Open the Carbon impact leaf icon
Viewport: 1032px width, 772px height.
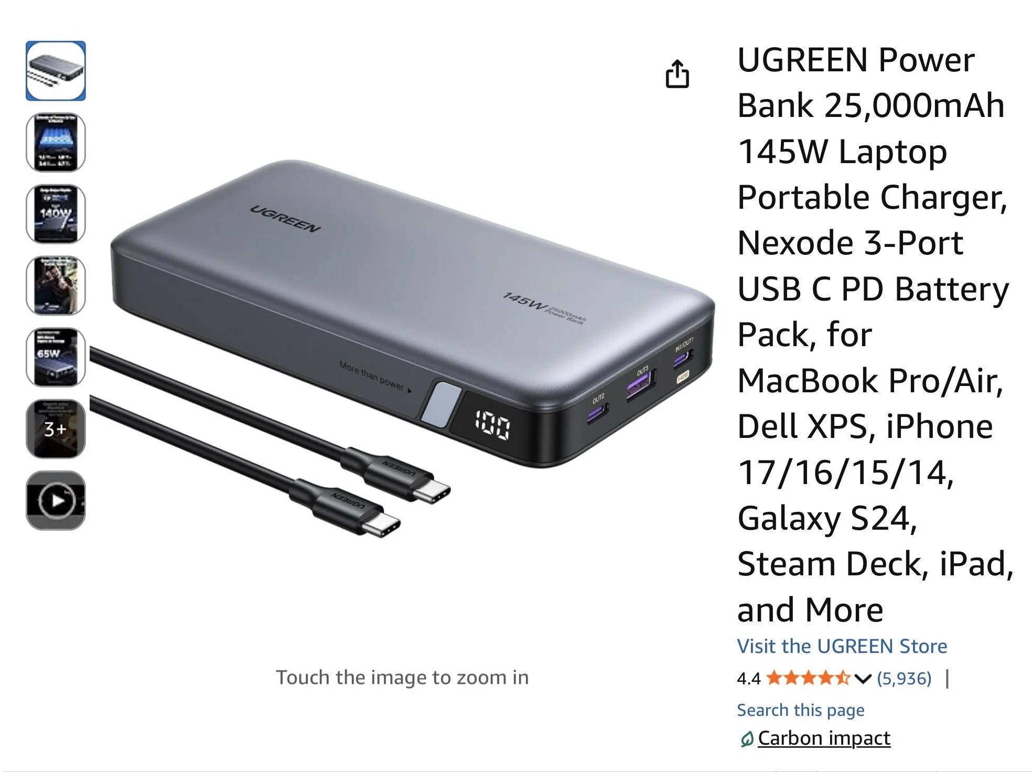coord(746,739)
